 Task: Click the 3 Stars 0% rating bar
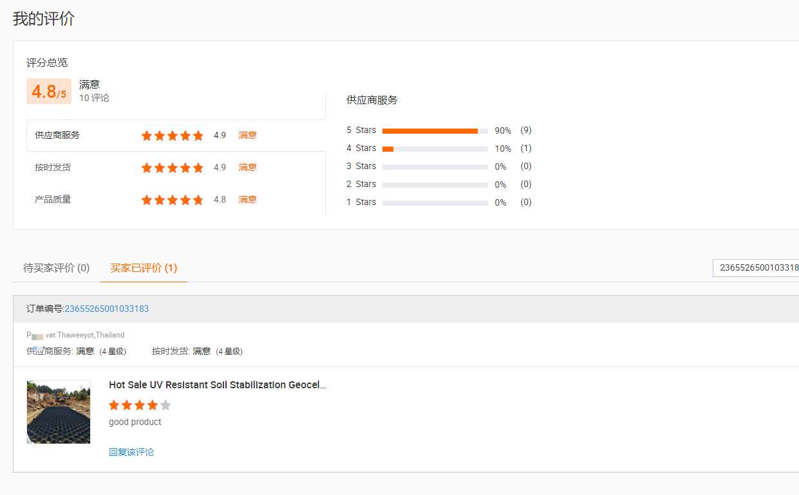pyautogui.click(x=435, y=166)
